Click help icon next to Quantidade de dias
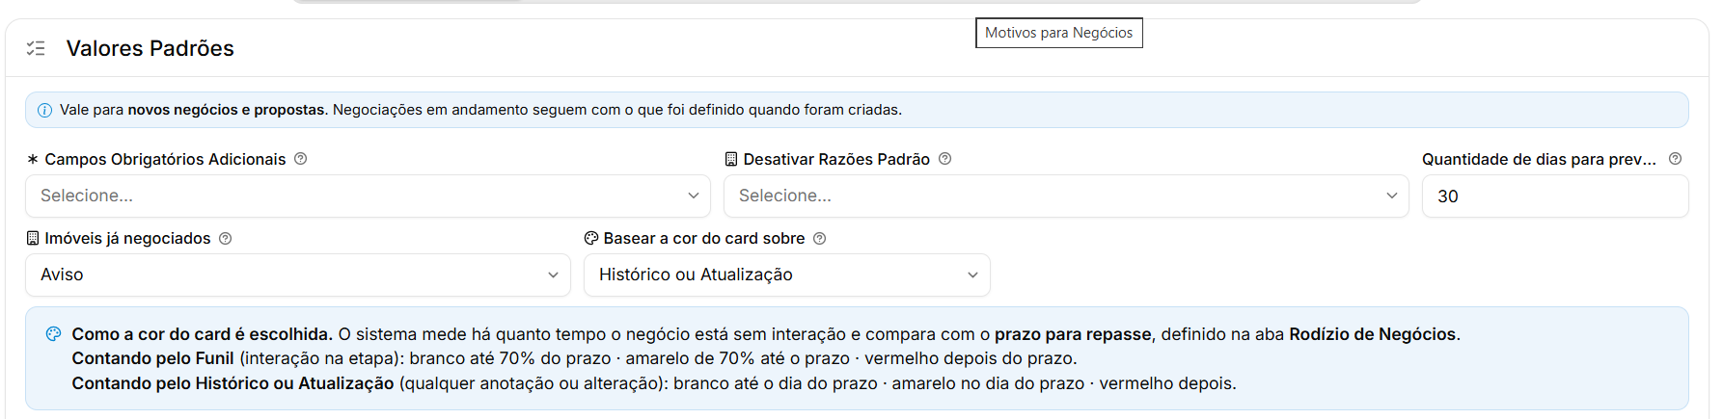 [1676, 159]
